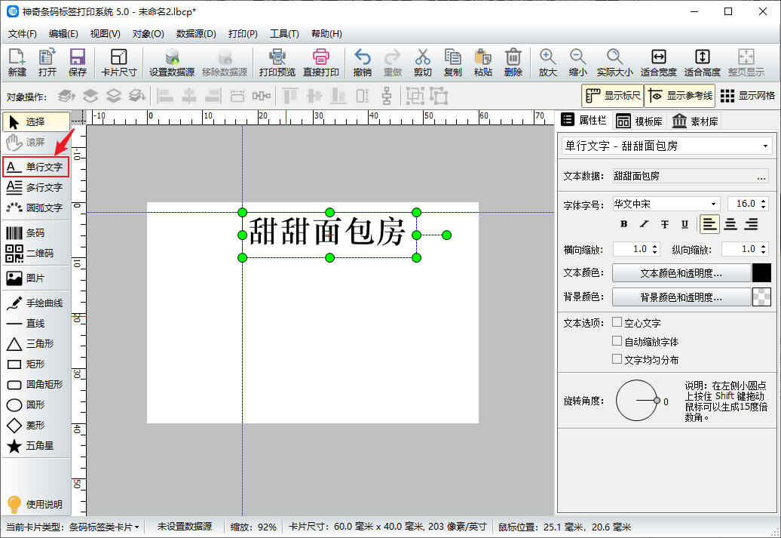Image resolution: width=781 pixels, height=538 pixels.
Task: Paste clipboard with 粘贴
Action: click(483, 63)
